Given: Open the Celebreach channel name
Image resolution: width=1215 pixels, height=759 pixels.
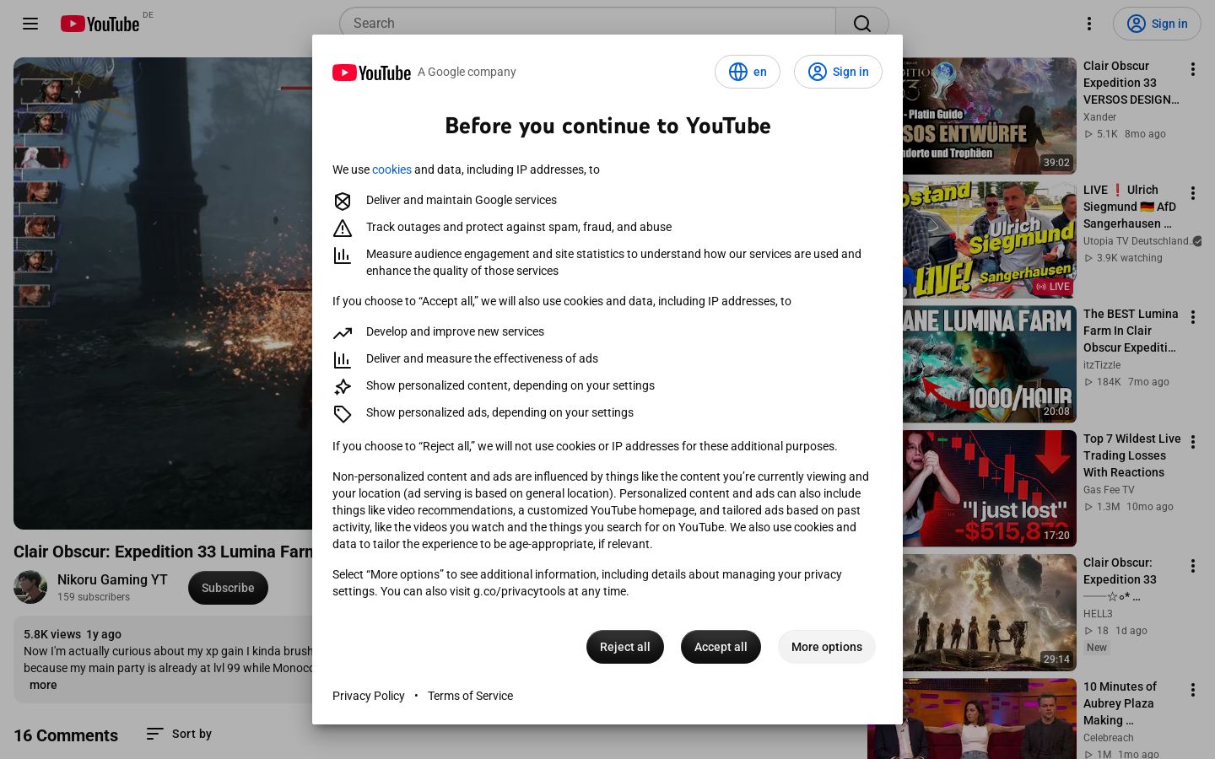Looking at the screenshot, I should tap(1109, 738).
